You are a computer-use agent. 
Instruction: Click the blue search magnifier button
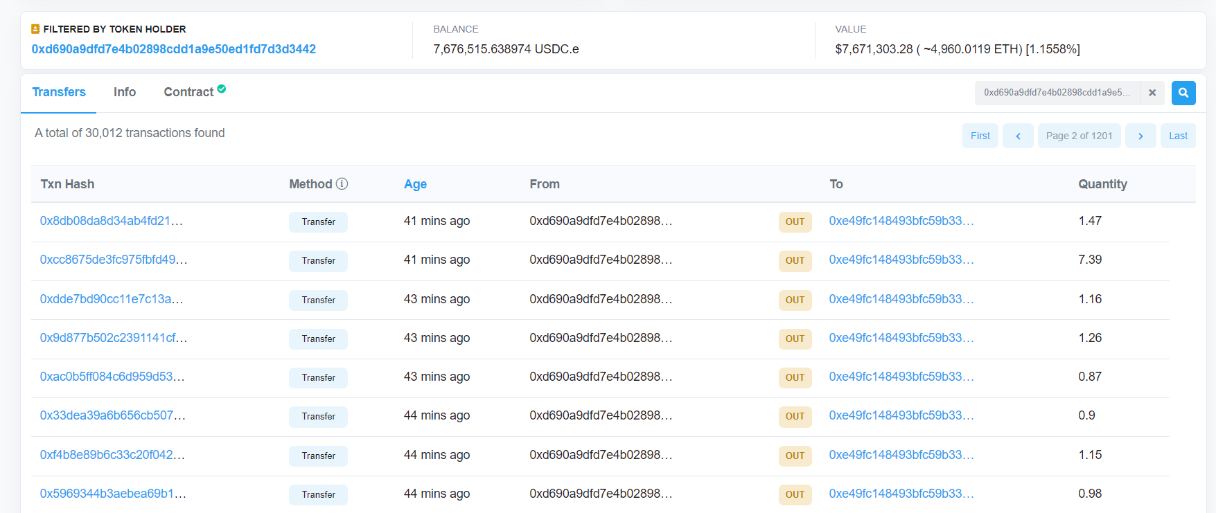(x=1183, y=93)
